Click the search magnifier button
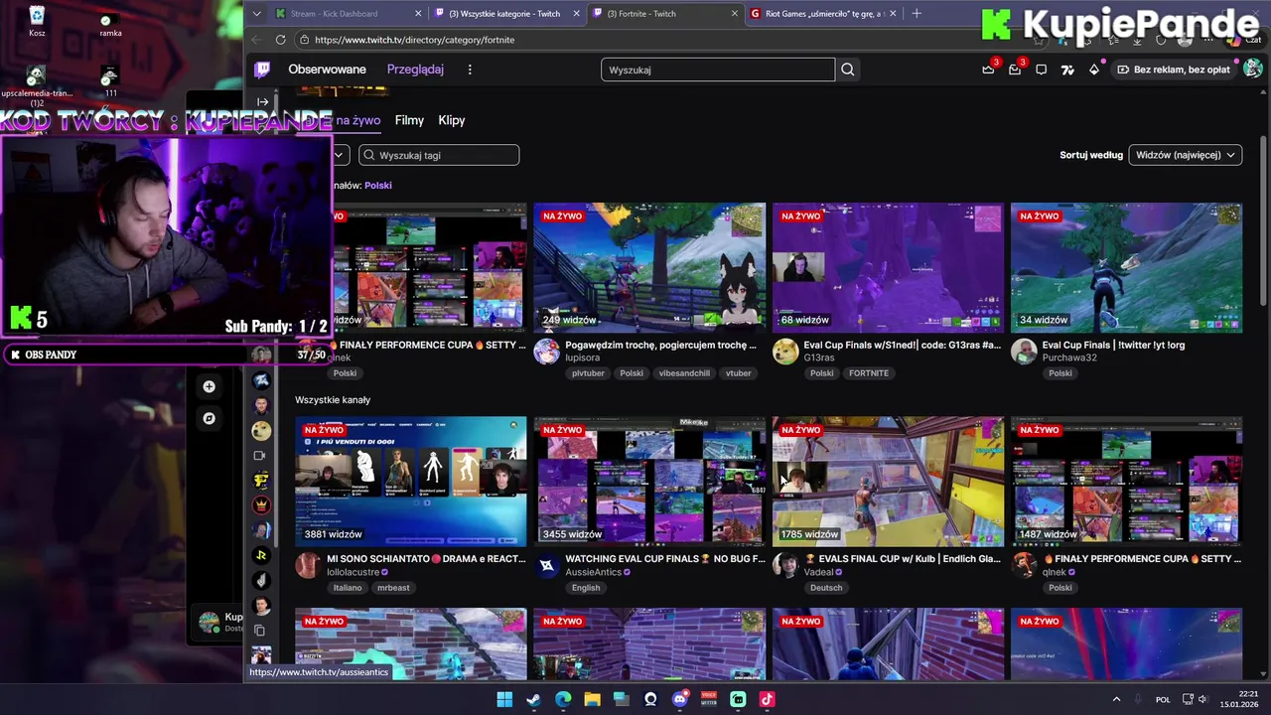The image size is (1271, 715). [847, 70]
